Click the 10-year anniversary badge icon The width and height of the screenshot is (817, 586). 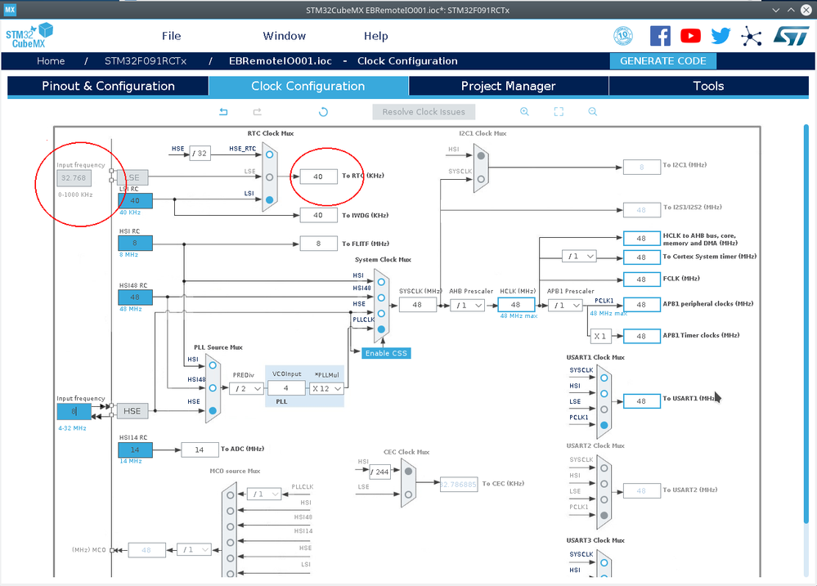point(623,36)
